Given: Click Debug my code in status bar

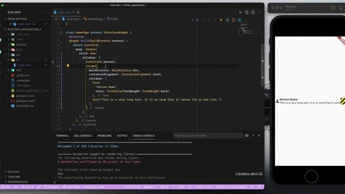Looking at the screenshot, I should coord(94,187).
